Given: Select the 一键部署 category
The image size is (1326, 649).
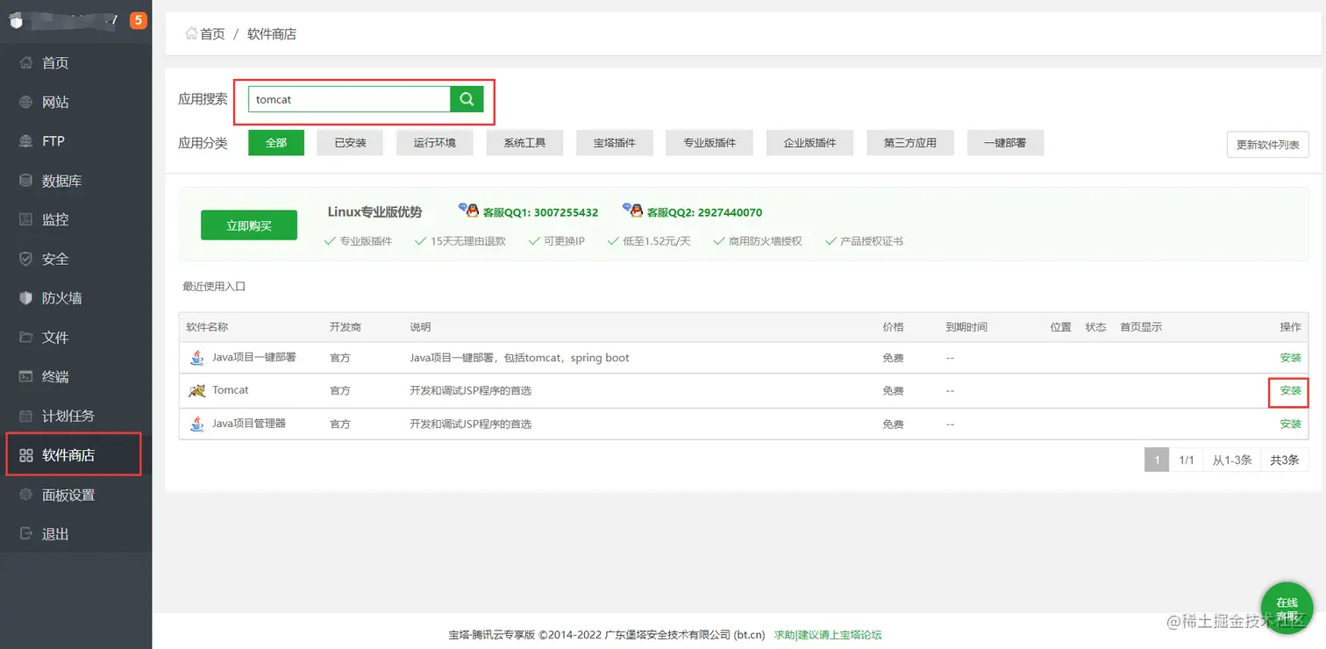Looking at the screenshot, I should (x=1005, y=143).
